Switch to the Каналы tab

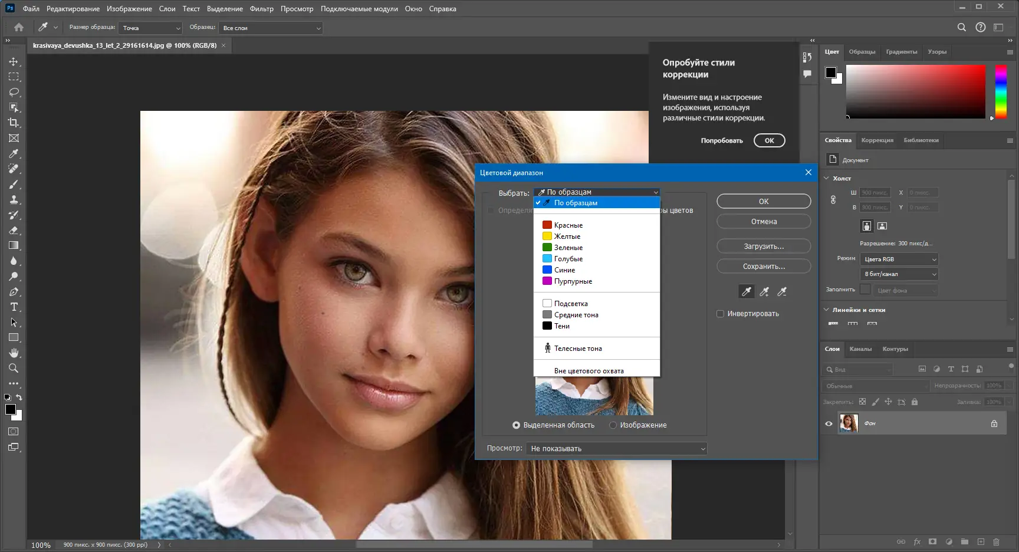click(x=860, y=349)
